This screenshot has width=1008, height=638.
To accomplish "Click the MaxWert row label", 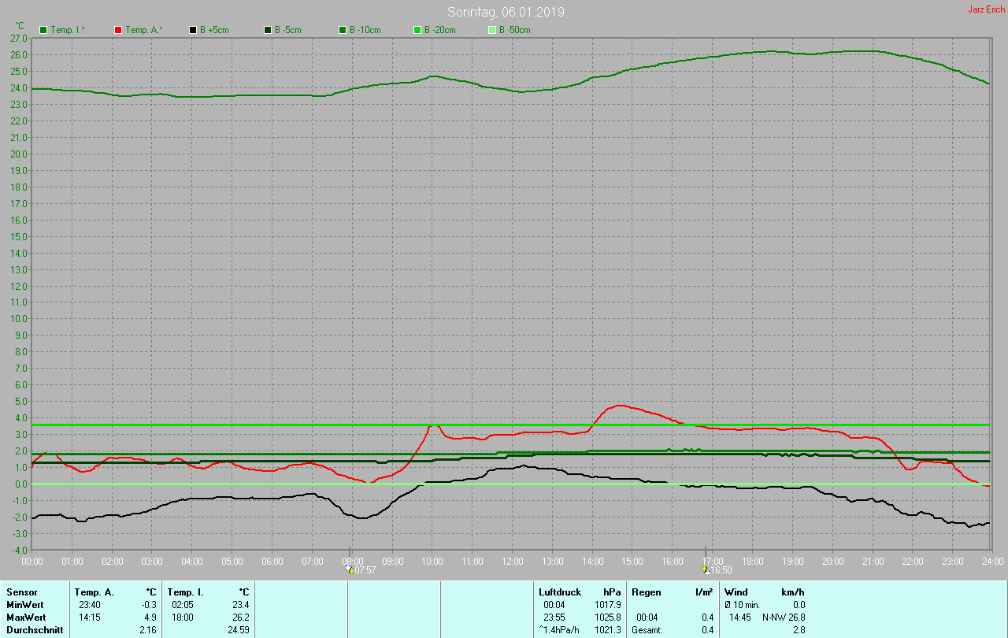I will click(26, 618).
